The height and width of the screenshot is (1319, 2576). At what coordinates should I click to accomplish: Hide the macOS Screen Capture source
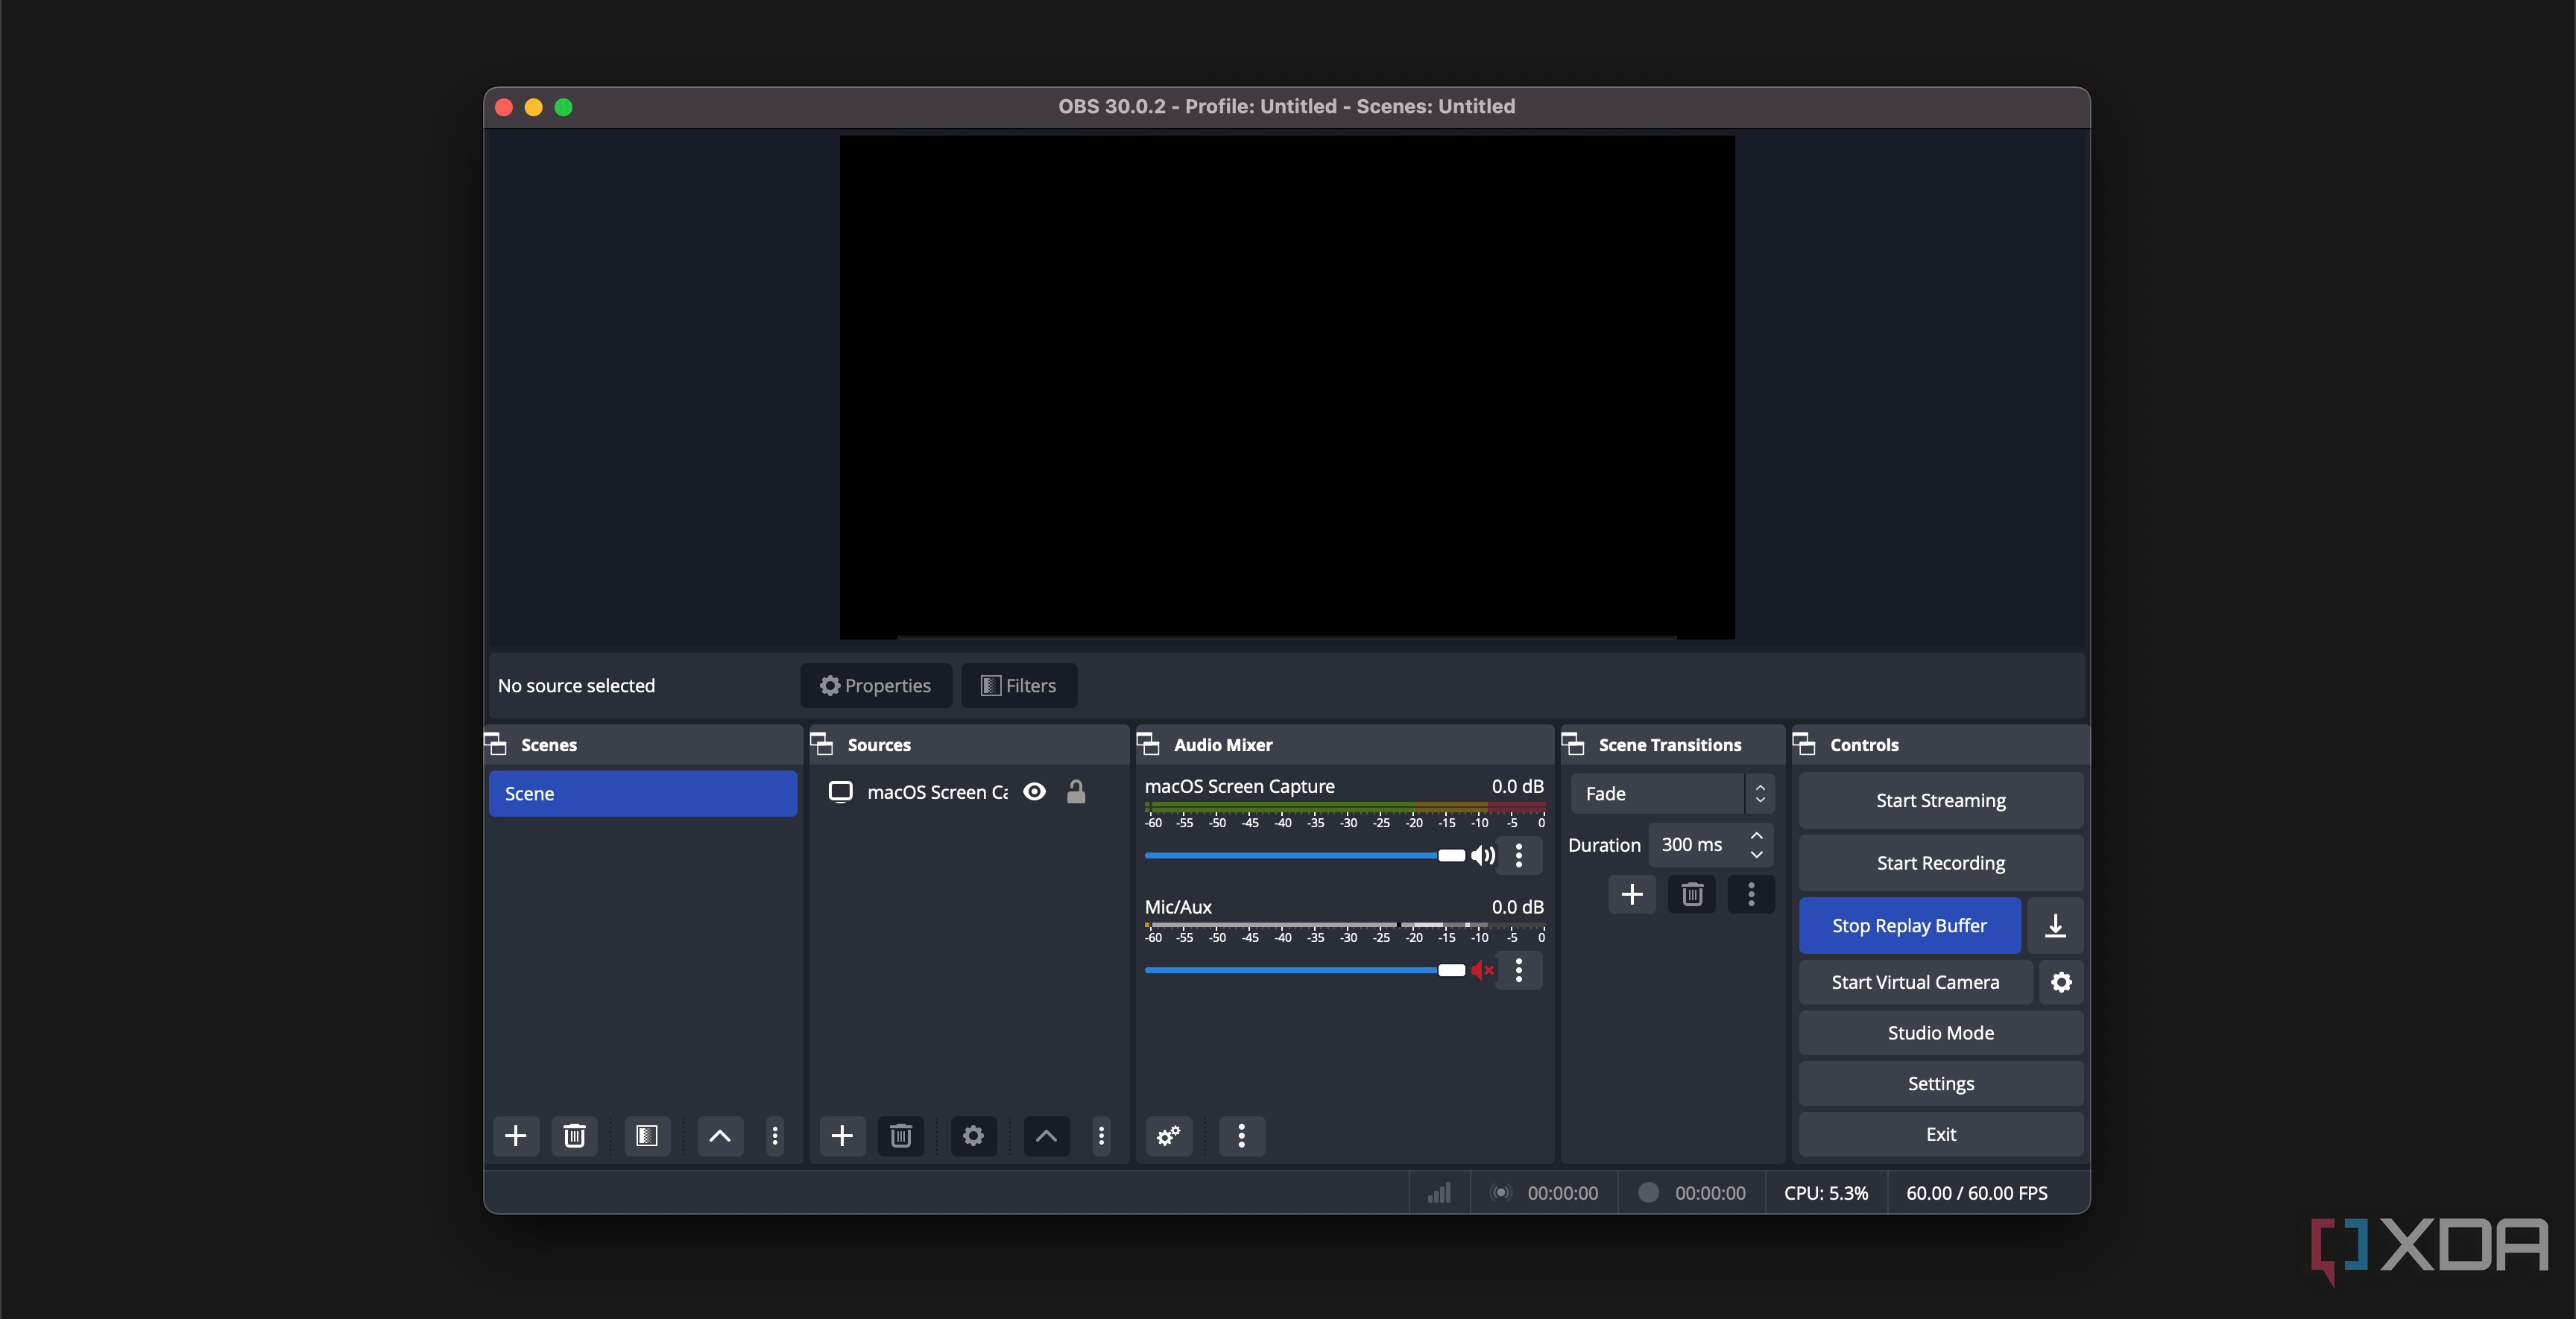point(1035,792)
